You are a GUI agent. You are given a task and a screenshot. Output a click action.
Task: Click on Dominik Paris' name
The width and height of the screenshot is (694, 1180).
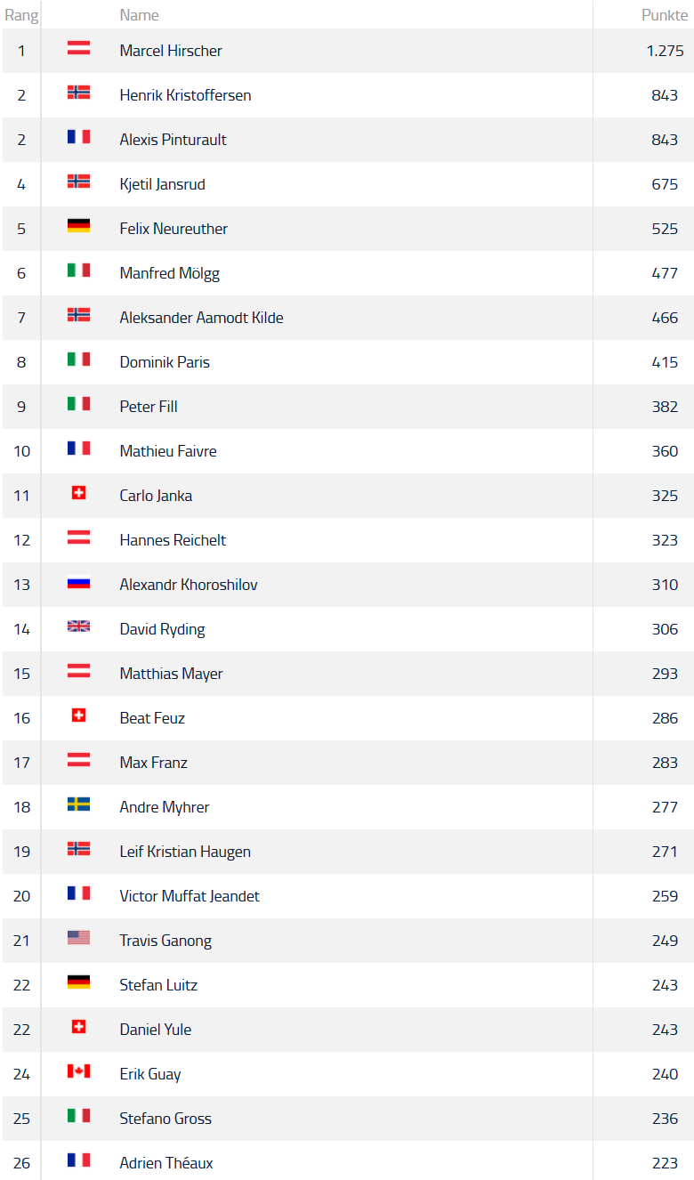pos(165,362)
